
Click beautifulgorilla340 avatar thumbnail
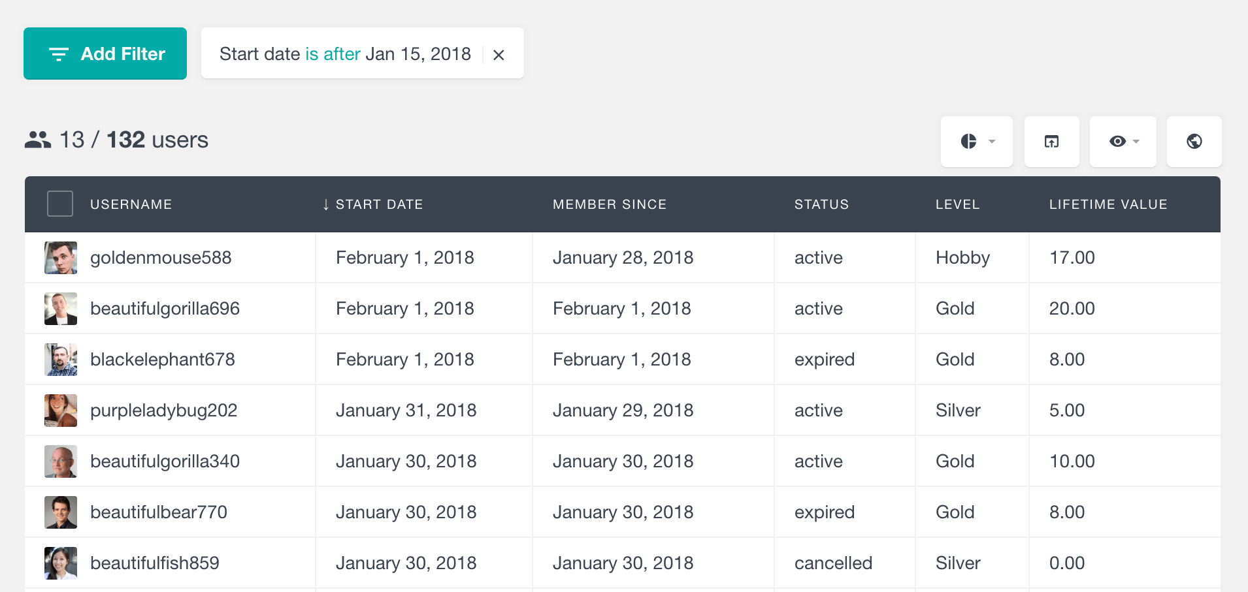pos(61,461)
